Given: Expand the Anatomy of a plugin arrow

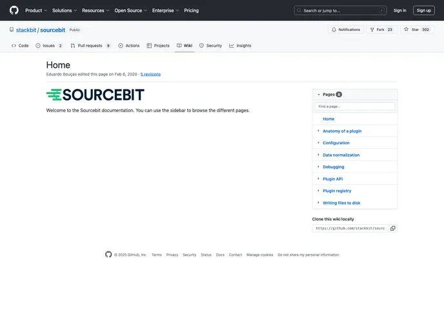Looking at the screenshot, I should [318, 131].
